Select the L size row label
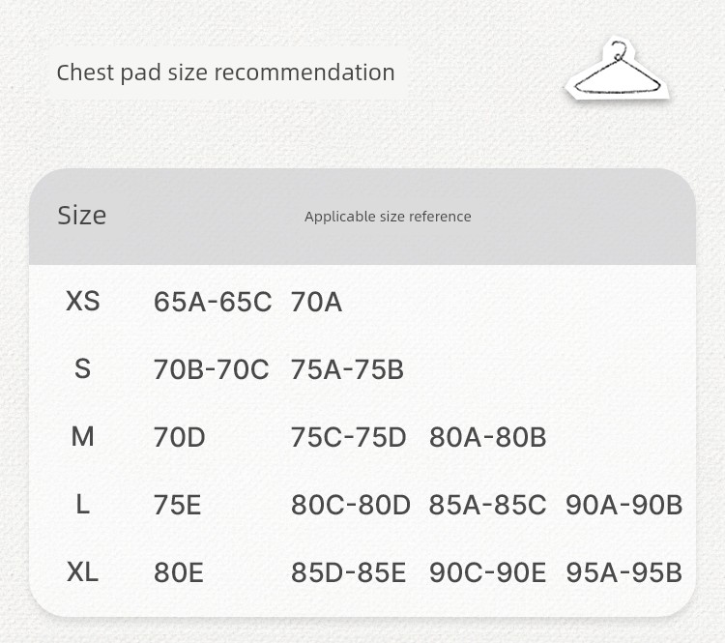This screenshot has height=643, width=725. (83, 504)
